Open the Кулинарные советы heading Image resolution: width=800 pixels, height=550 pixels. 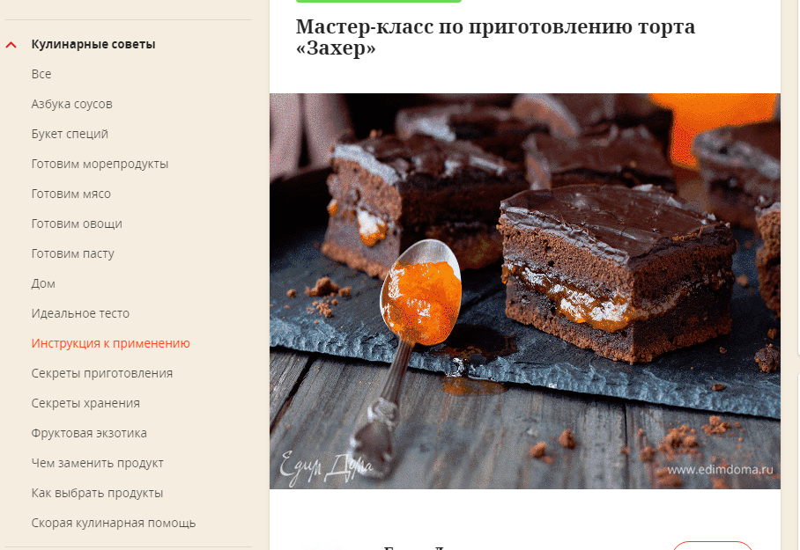coord(93,44)
